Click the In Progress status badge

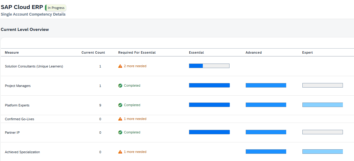[56, 8]
